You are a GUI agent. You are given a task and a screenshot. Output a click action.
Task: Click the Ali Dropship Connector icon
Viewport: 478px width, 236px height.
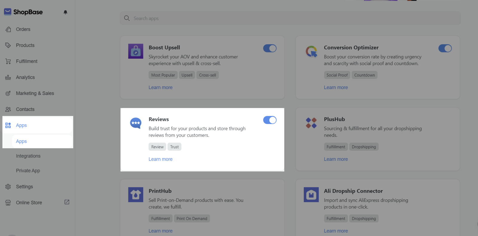(x=311, y=195)
